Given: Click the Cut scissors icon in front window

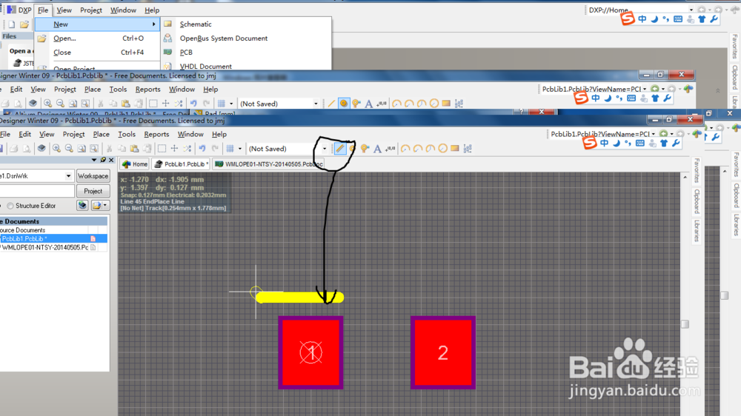Looking at the screenshot, I should pyautogui.click(x=109, y=149).
